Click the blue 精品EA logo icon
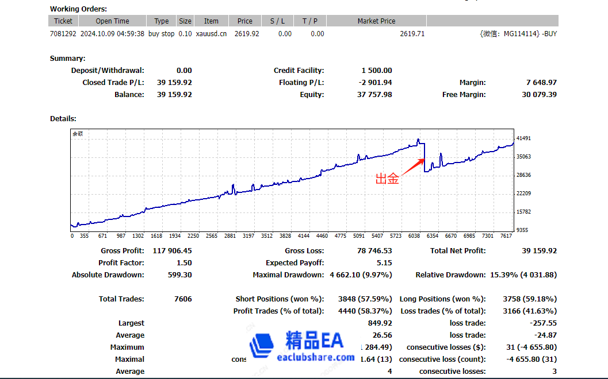Screen dimensions: 608x379 (261, 346)
